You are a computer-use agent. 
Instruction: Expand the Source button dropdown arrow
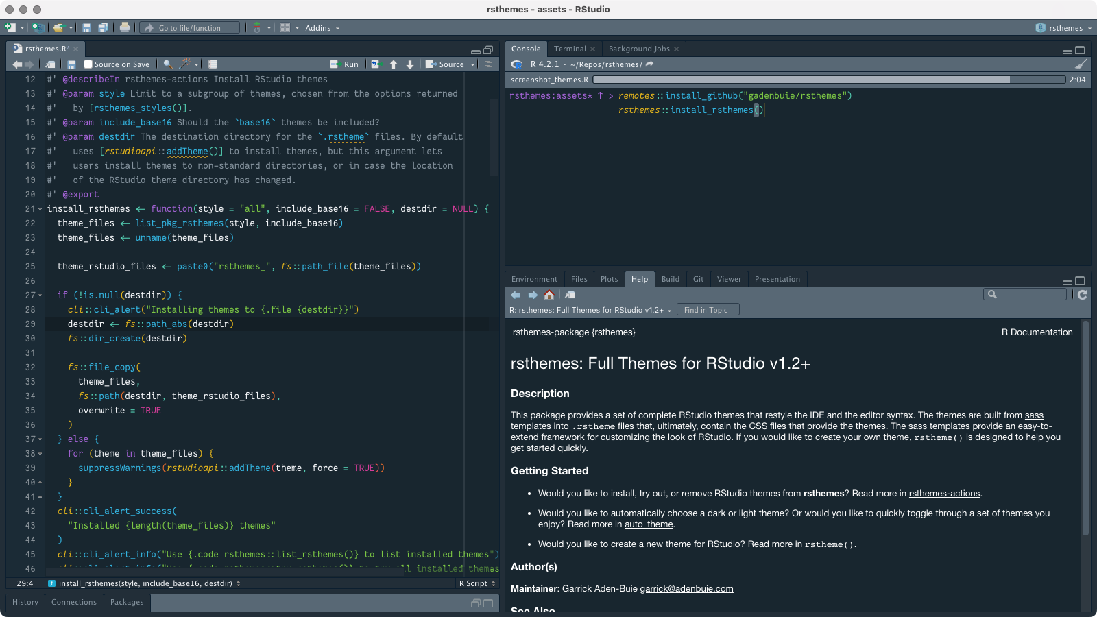coord(472,64)
